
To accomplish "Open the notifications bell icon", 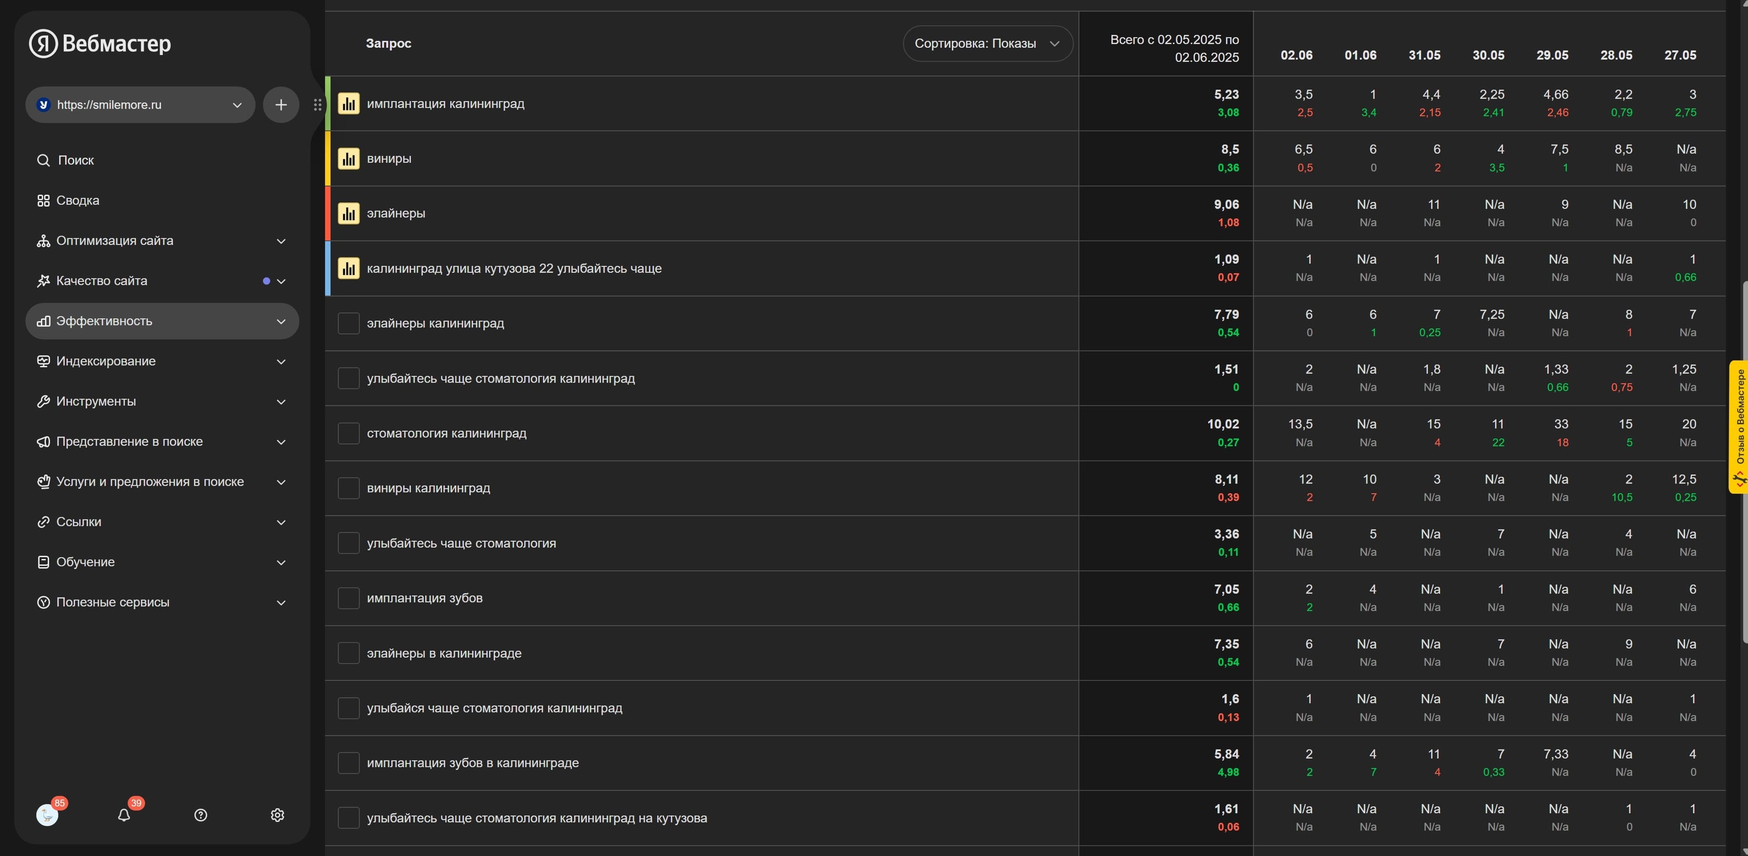I will click(123, 815).
